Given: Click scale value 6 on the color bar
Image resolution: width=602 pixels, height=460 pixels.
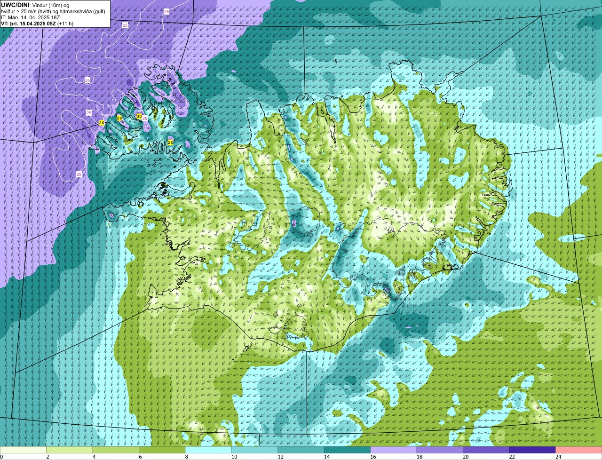Looking at the screenshot, I should click(140, 457).
